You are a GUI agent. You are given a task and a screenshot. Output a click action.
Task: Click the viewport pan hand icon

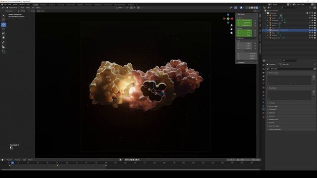[231, 29]
